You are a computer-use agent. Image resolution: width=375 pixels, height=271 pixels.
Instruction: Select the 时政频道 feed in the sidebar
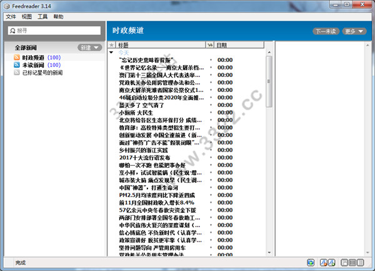(x=41, y=58)
